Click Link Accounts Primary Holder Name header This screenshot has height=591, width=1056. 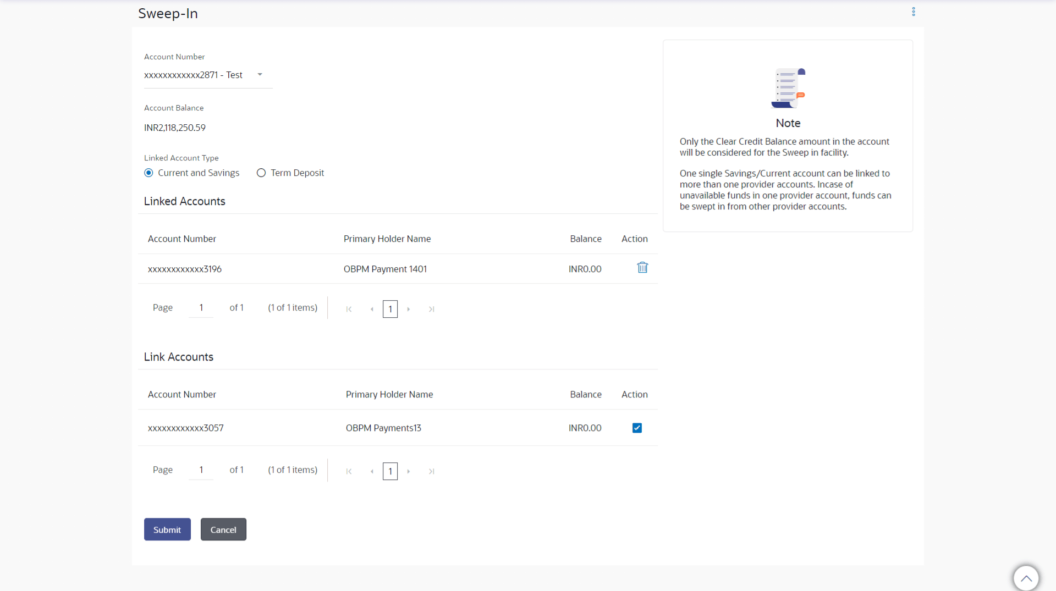click(389, 394)
